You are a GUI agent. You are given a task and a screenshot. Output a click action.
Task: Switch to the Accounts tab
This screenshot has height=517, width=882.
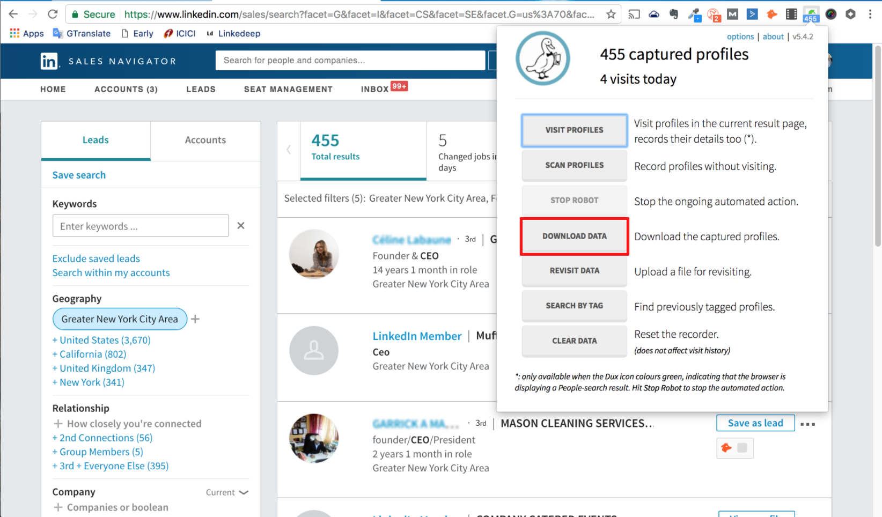point(205,140)
